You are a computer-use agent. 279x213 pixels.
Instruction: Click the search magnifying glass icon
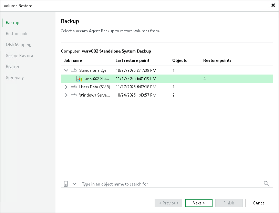click(x=266, y=184)
